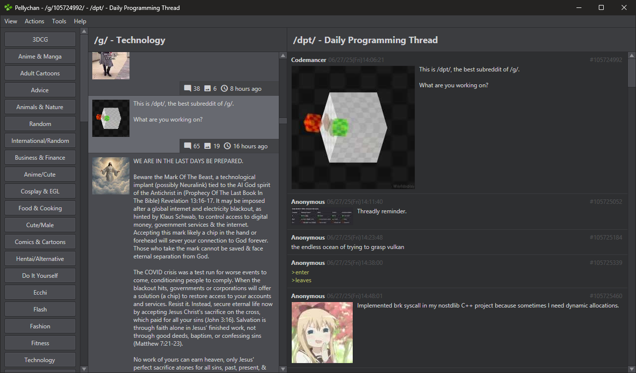This screenshot has height=373, width=636.
Task: Open the Technology board
Action: tap(40, 360)
